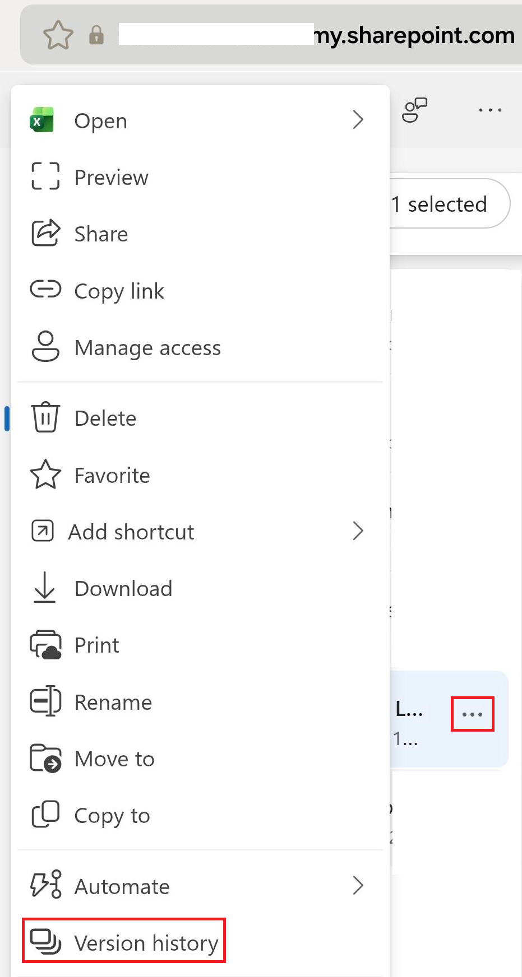This screenshot has width=522, height=977.
Task: Click the Favorite star icon in menu
Action: point(45,474)
